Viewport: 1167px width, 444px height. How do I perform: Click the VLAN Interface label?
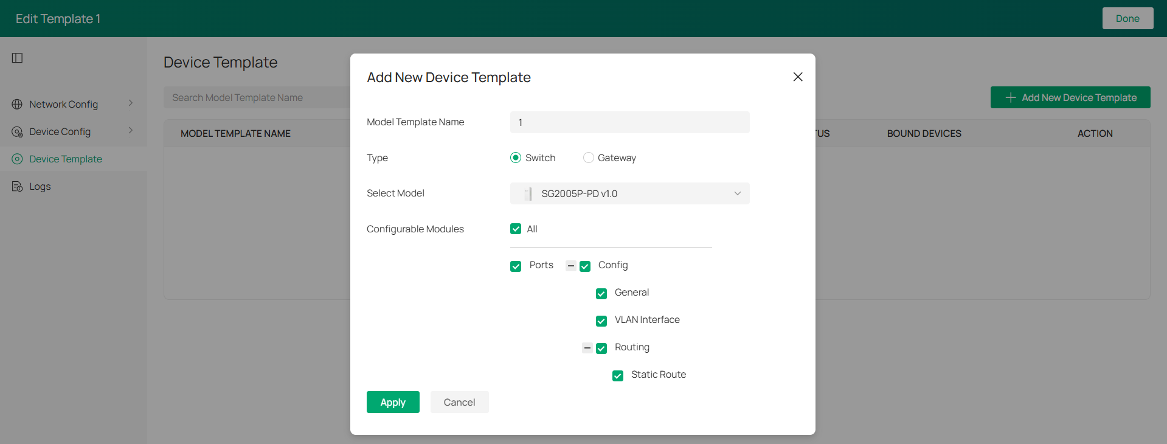pos(647,320)
